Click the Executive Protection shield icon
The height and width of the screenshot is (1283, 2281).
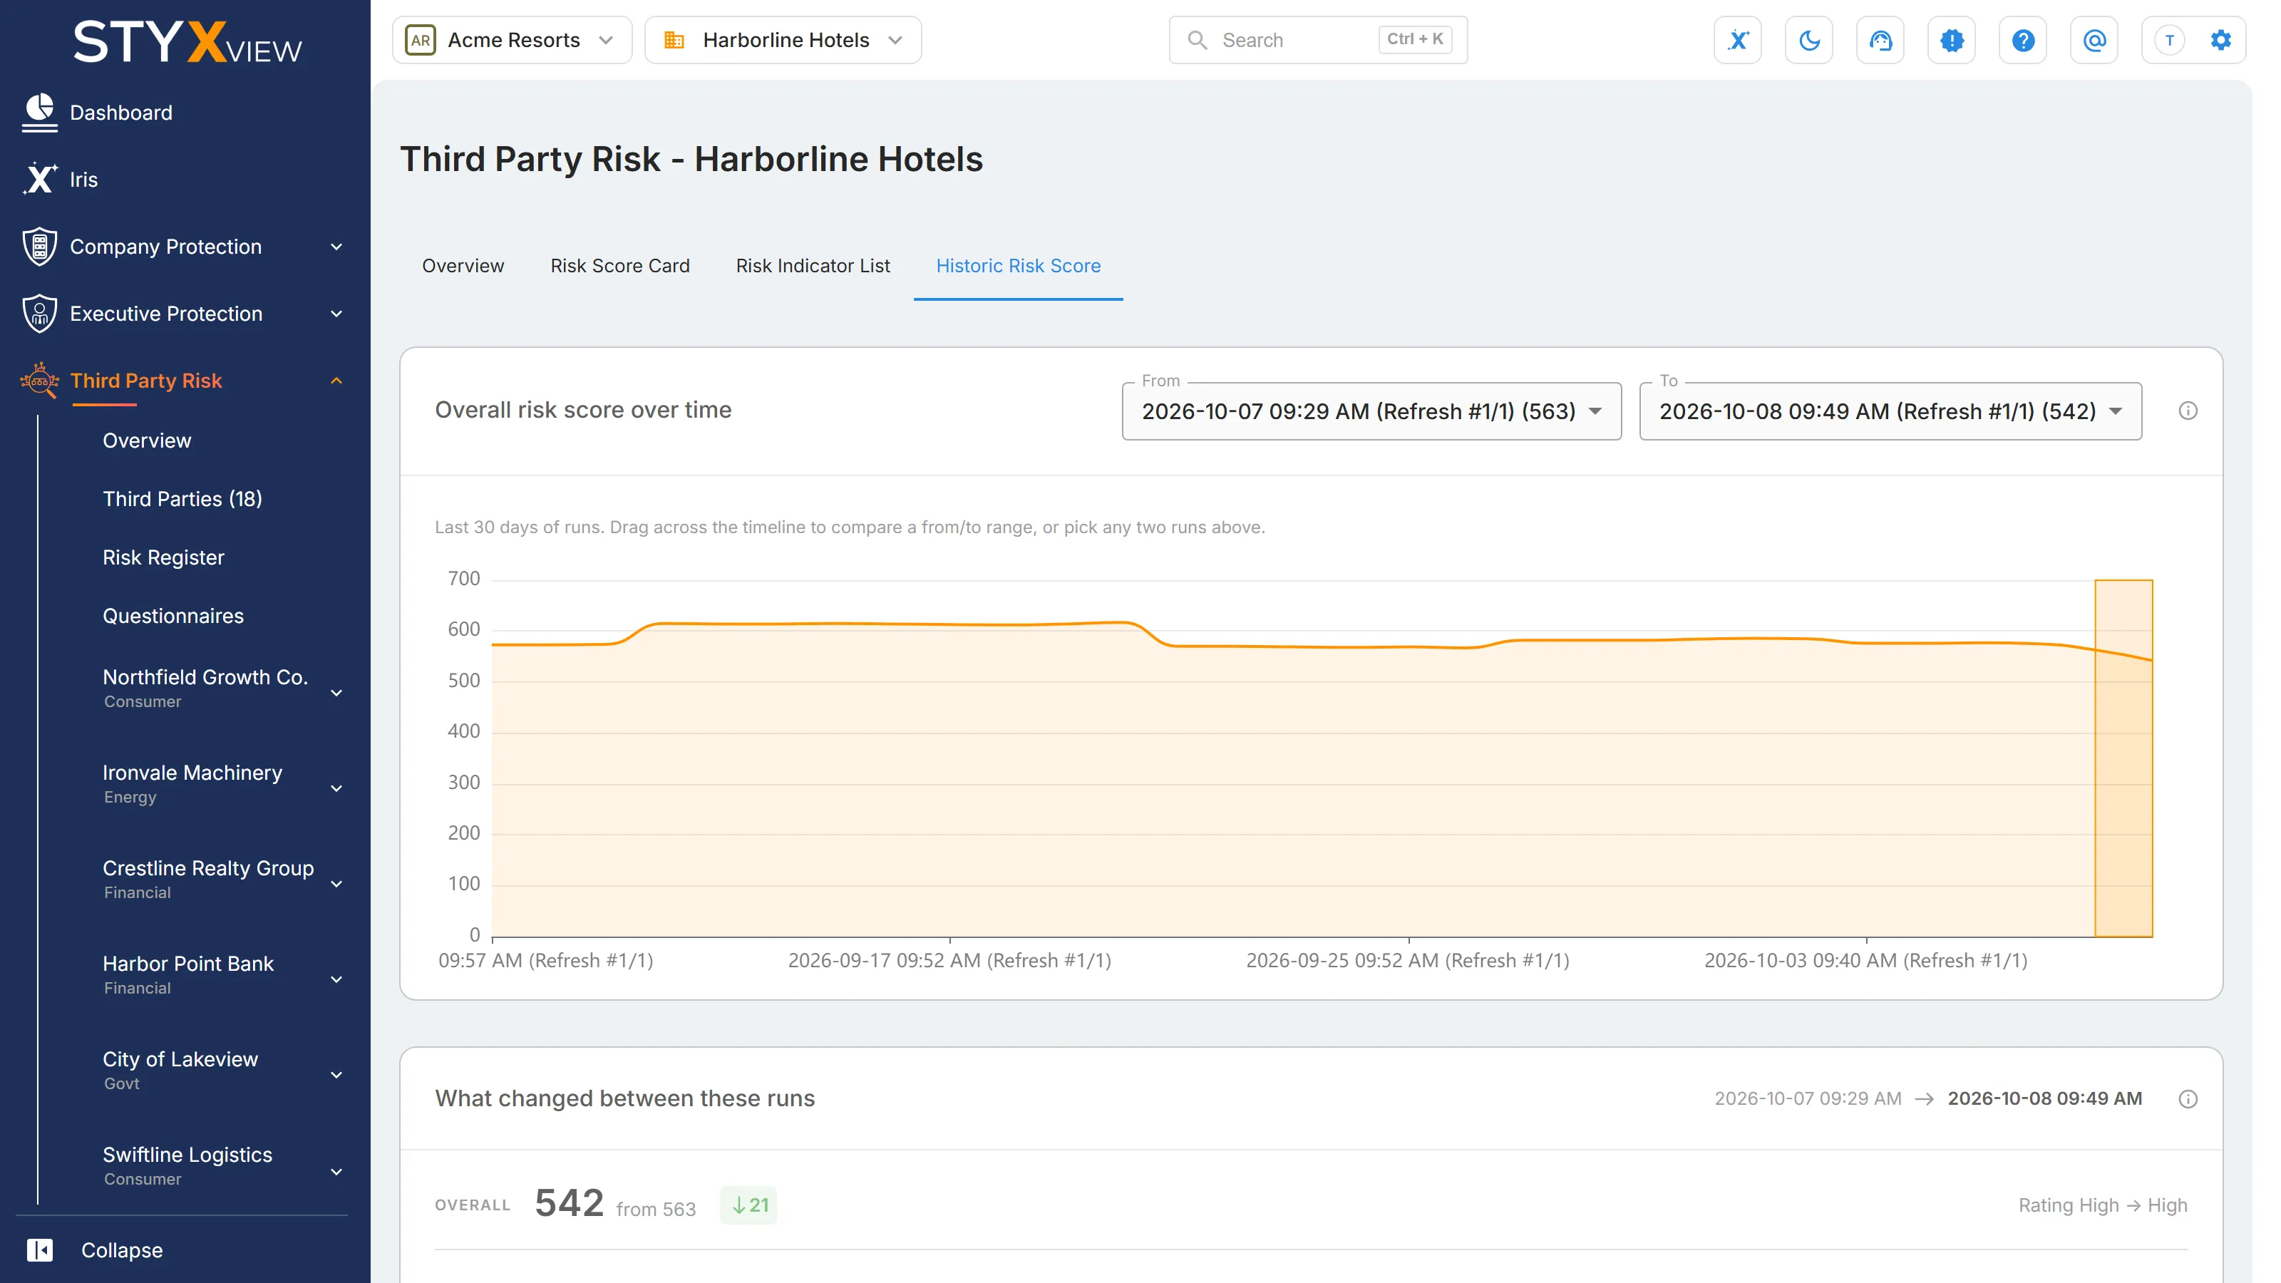tap(40, 314)
